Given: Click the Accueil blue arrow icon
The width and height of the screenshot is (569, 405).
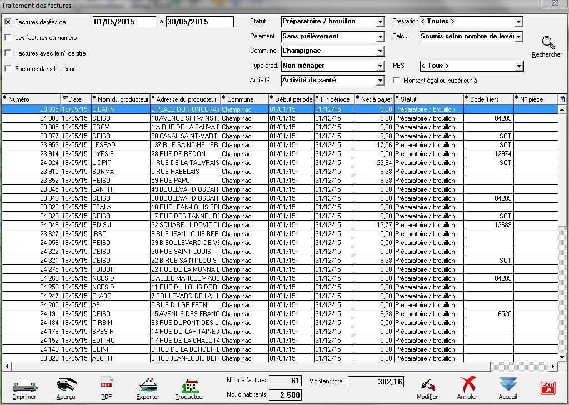Looking at the screenshot, I should coord(508,385).
